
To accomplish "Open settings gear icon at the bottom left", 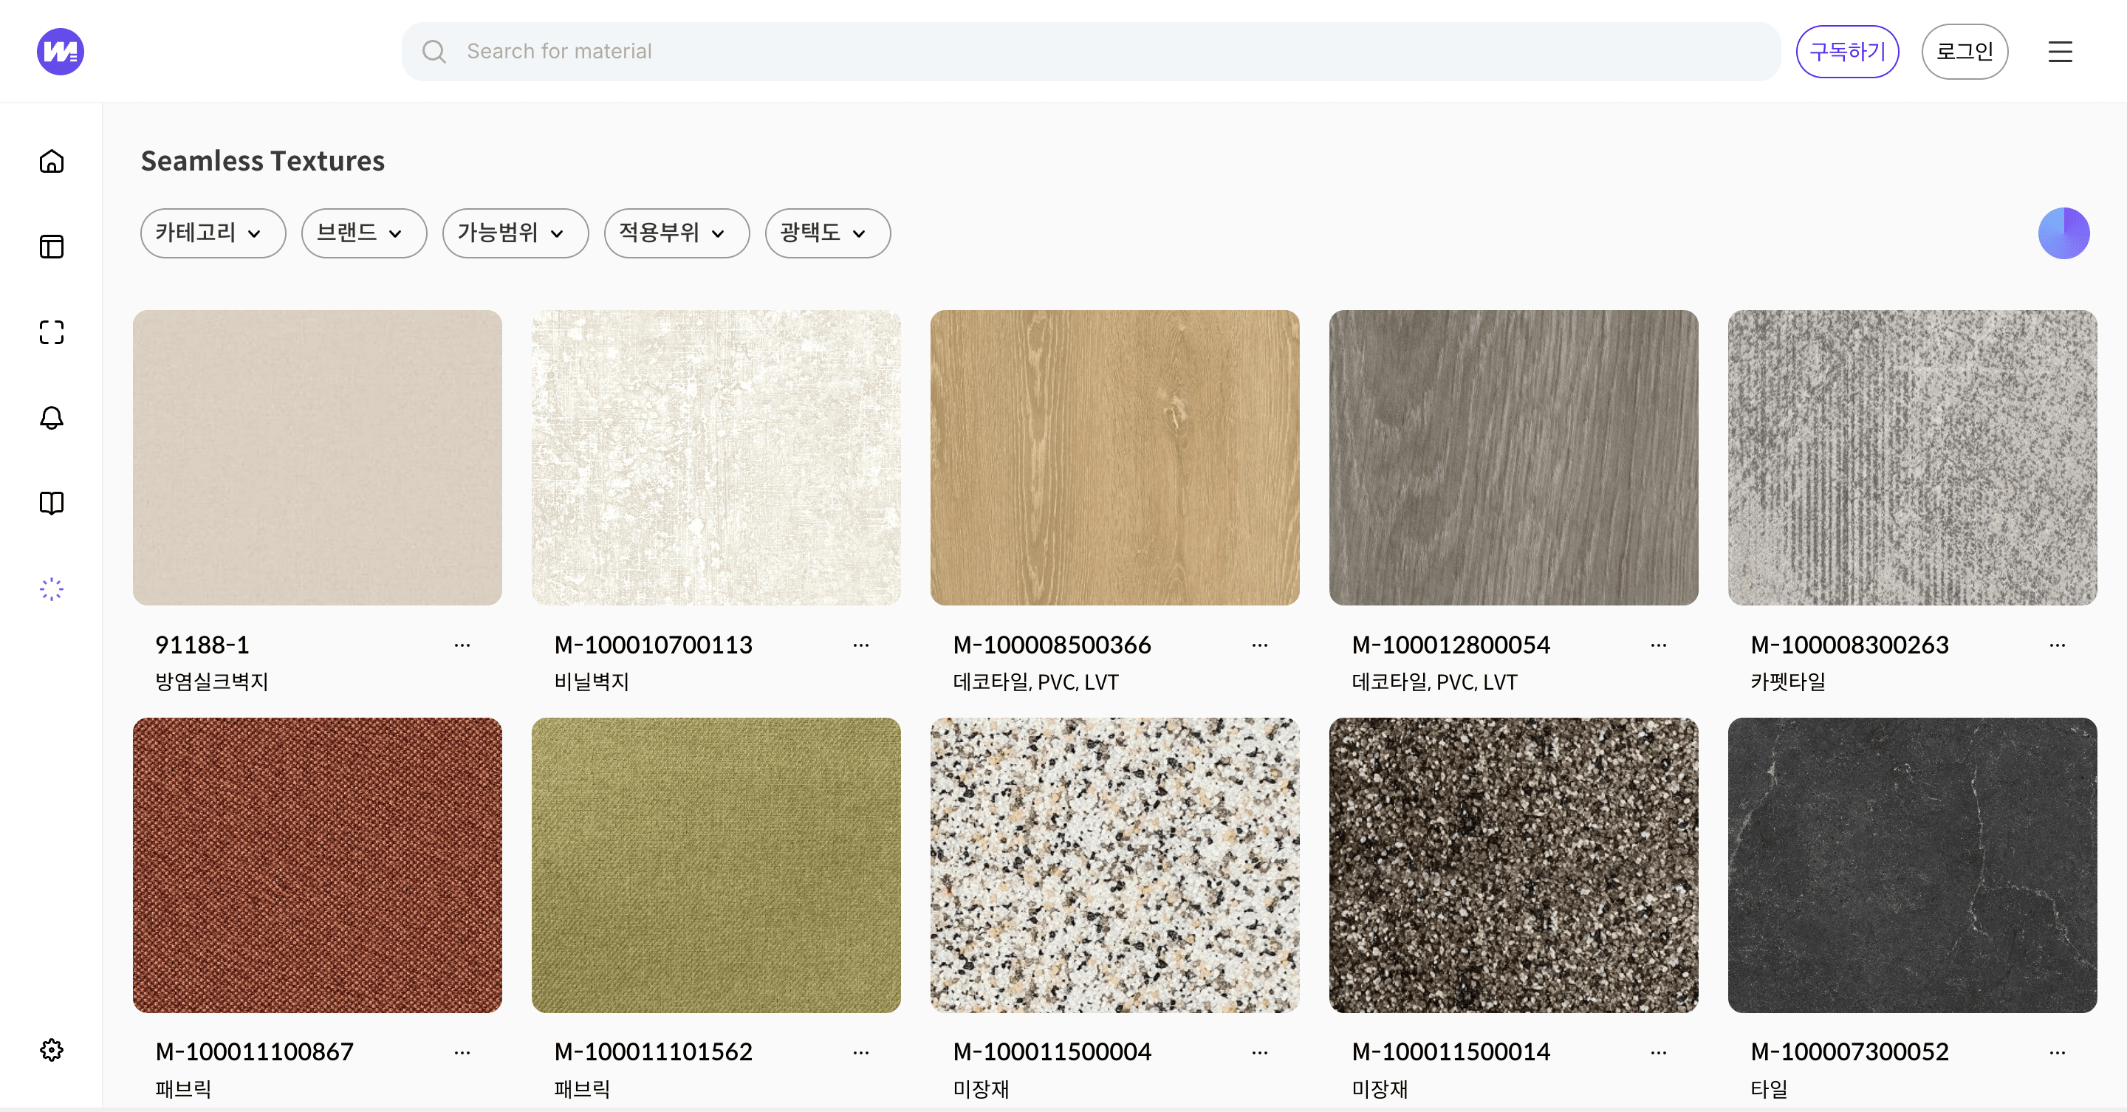I will (51, 1050).
